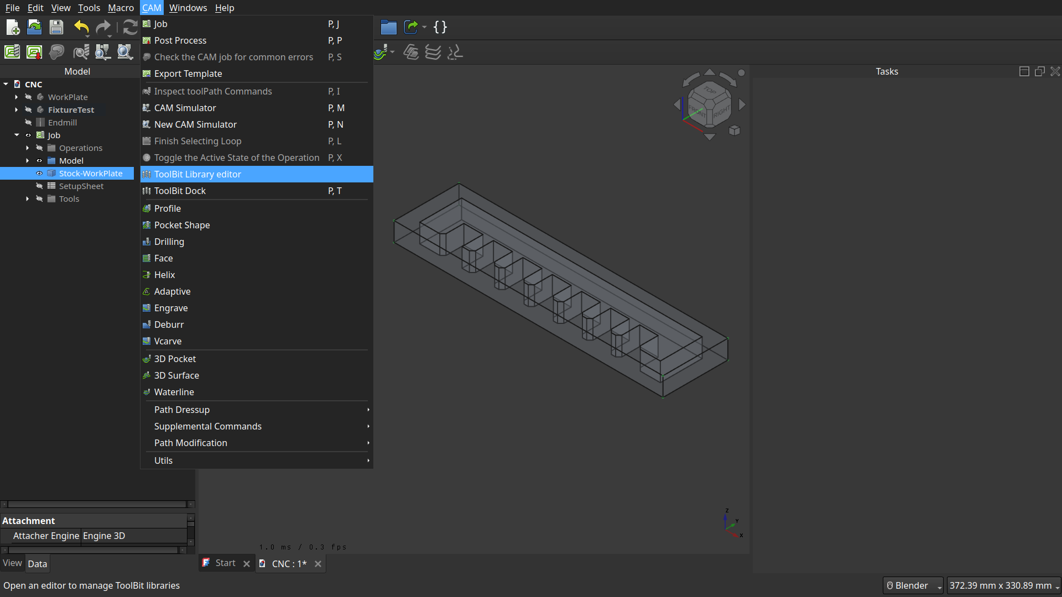
Task: Click the navigation cube TOP face
Action: pyautogui.click(x=710, y=91)
